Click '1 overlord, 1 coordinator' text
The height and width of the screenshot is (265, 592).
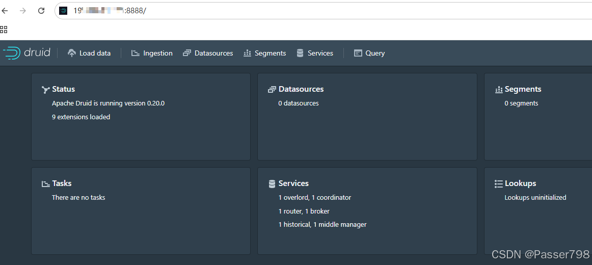[x=314, y=197]
